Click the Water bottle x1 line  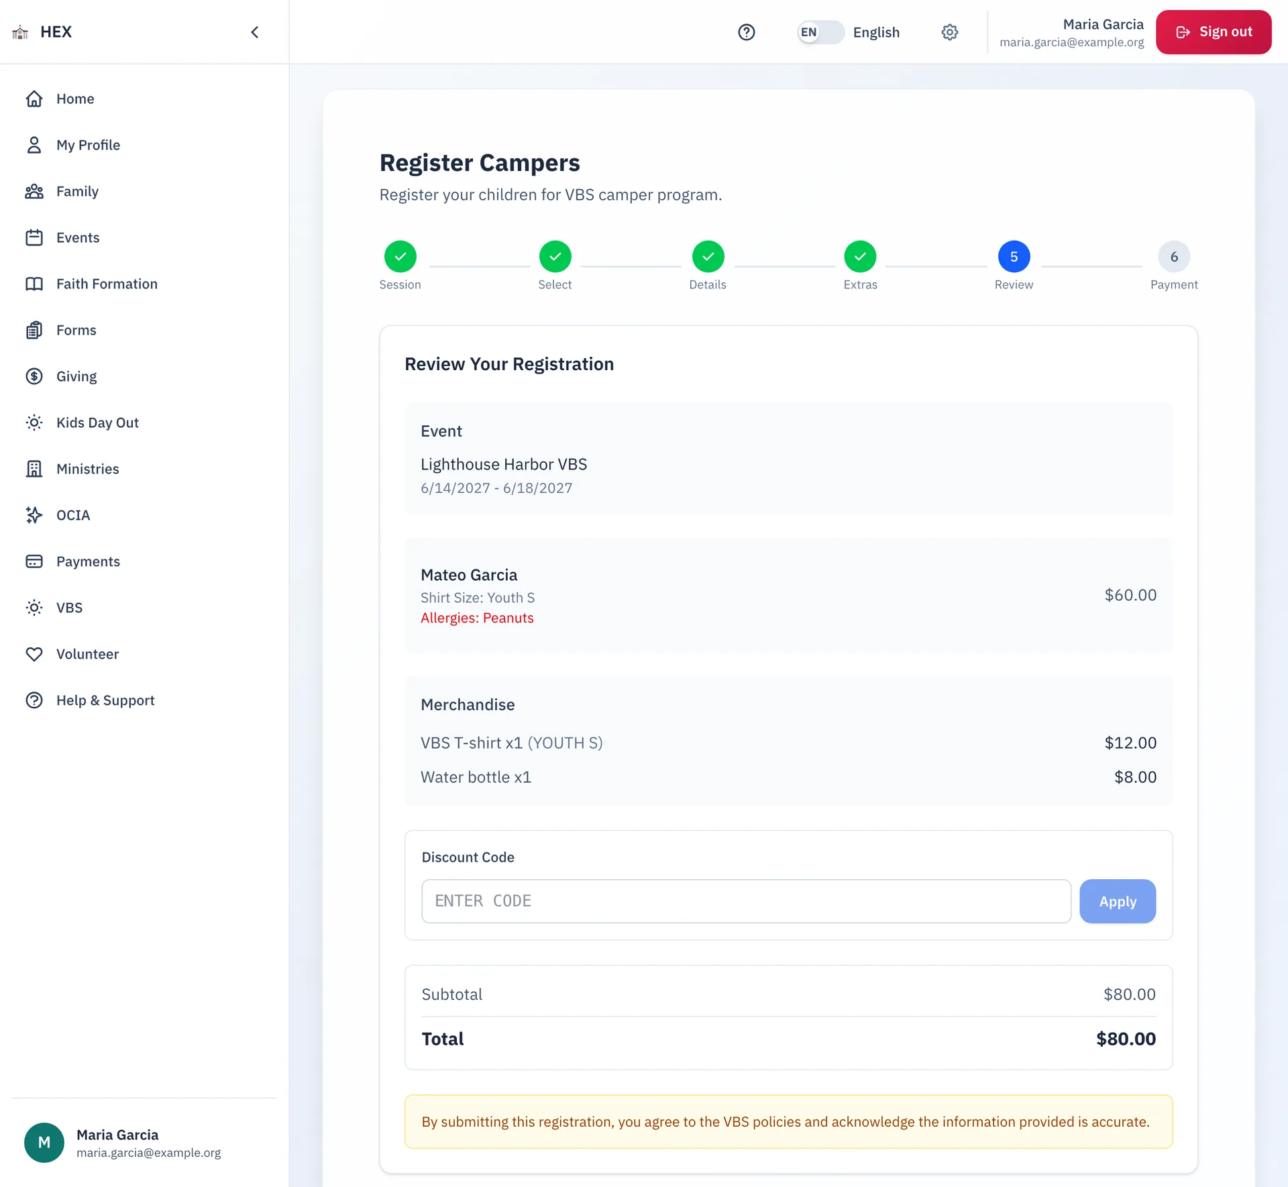coord(476,777)
